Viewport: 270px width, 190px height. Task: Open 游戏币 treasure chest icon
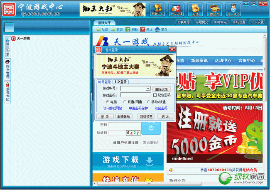(x=214, y=10)
